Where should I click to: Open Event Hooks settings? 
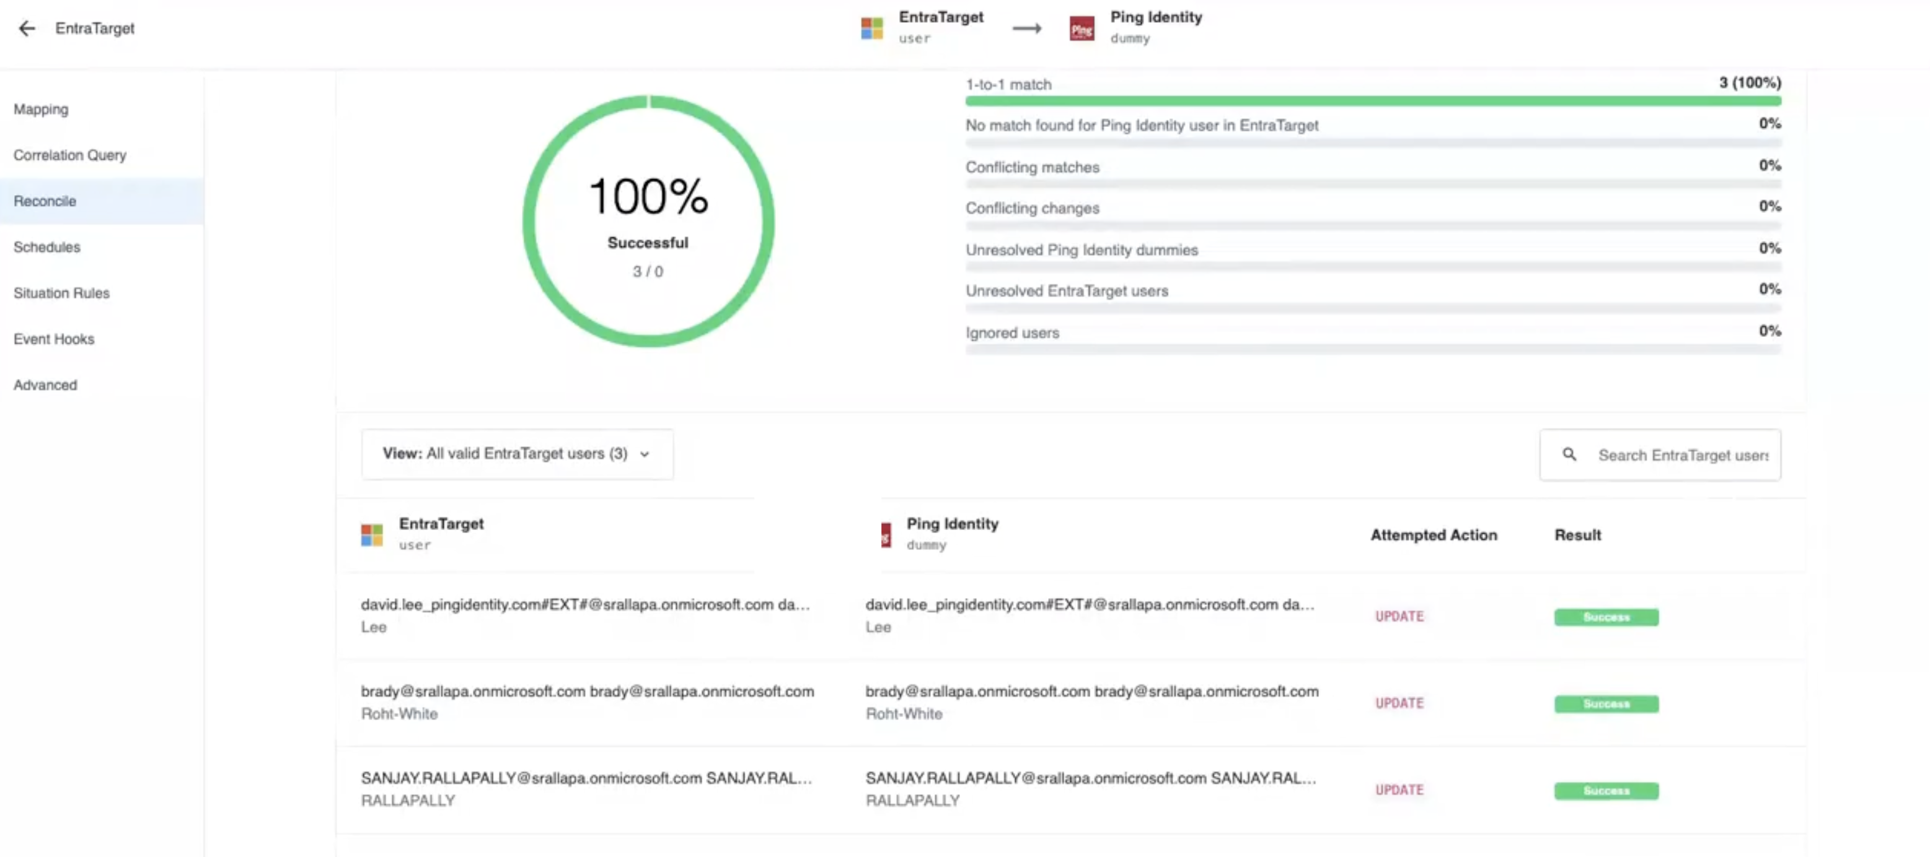pos(54,339)
